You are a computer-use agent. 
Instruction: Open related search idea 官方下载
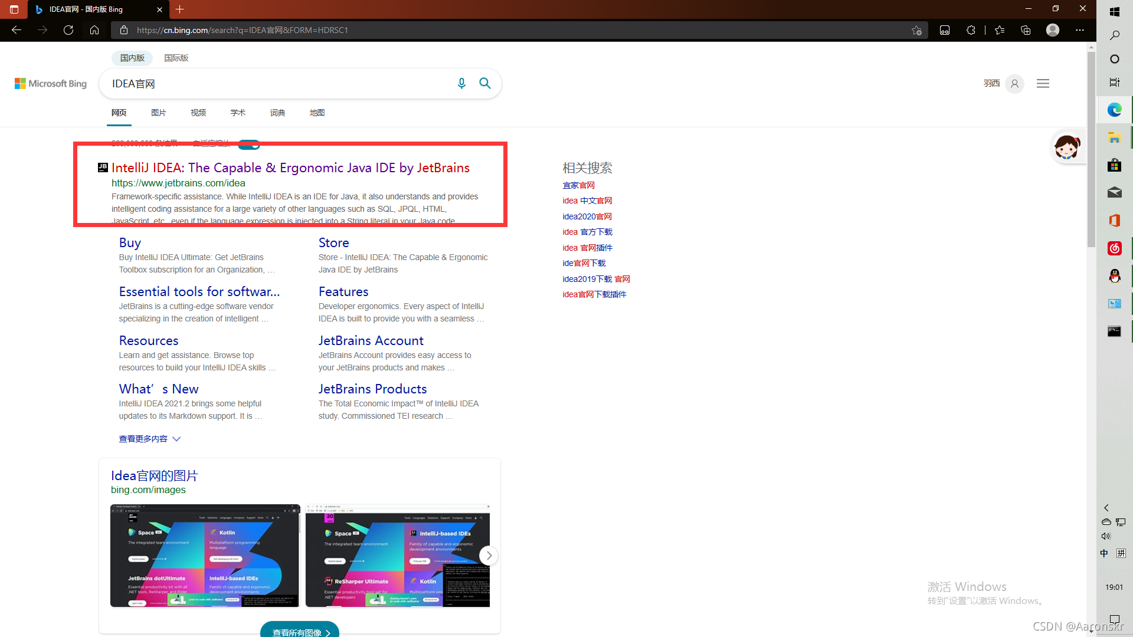click(587, 232)
